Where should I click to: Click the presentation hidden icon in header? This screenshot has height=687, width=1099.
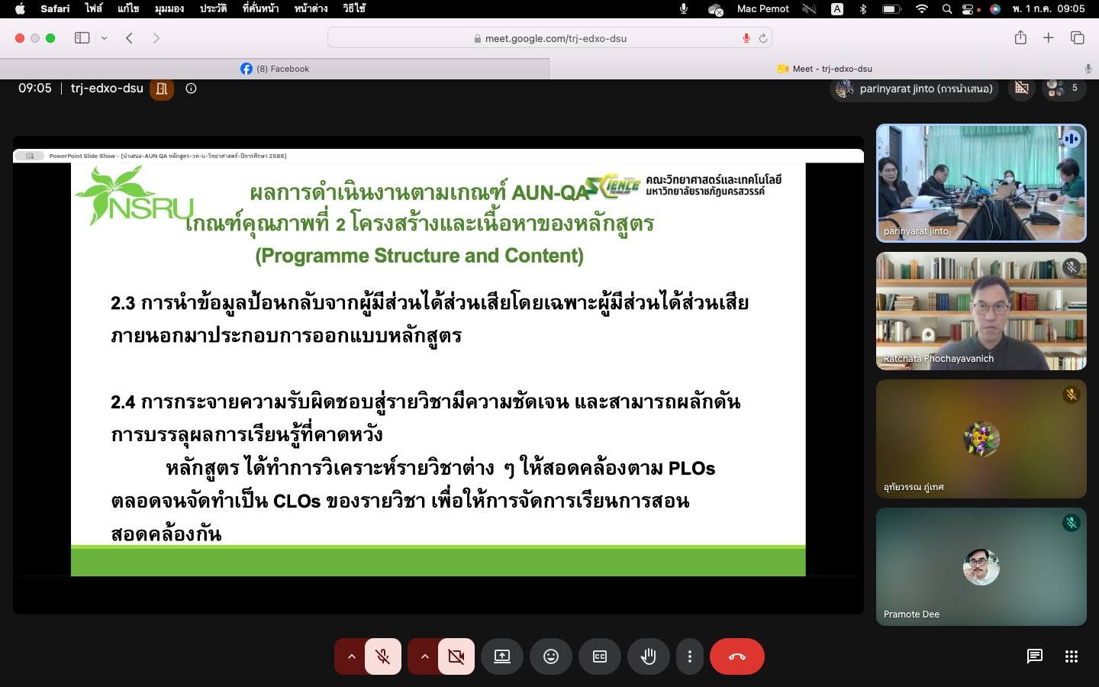click(x=1022, y=89)
